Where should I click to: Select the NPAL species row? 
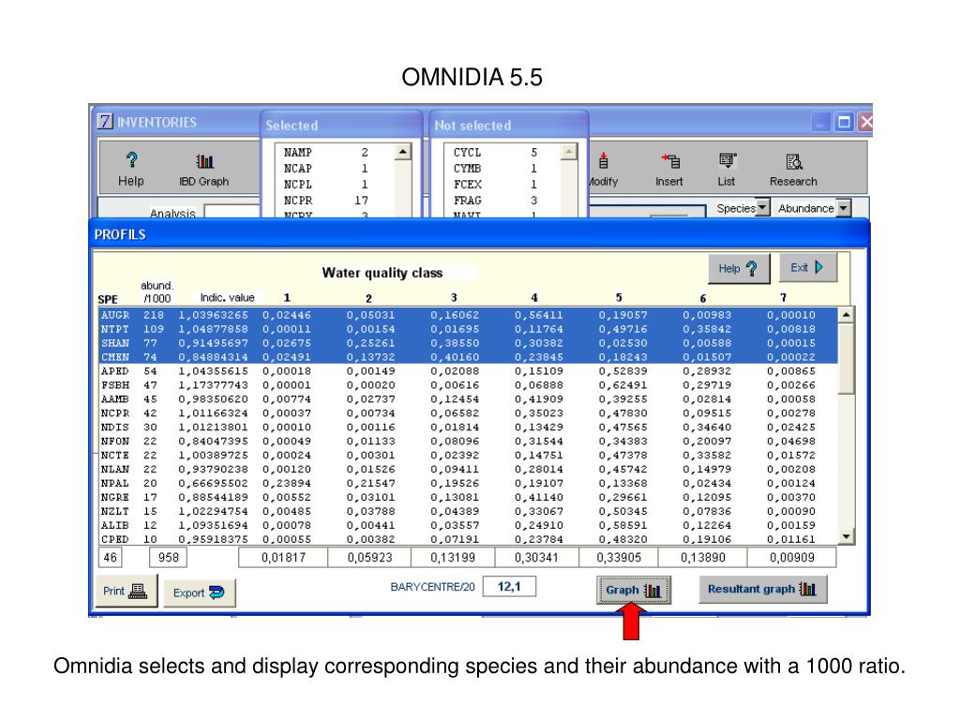click(x=469, y=484)
